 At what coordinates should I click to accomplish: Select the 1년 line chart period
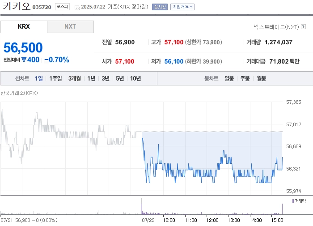click(91, 78)
